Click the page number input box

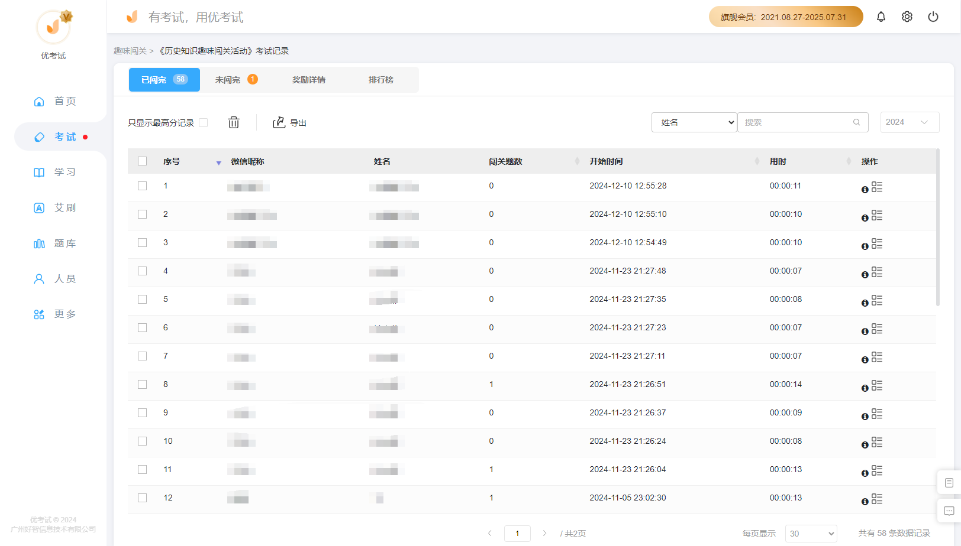click(517, 534)
